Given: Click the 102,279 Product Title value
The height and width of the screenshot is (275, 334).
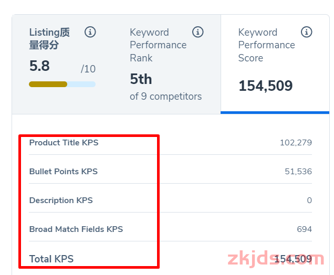Looking at the screenshot, I should point(296,143).
